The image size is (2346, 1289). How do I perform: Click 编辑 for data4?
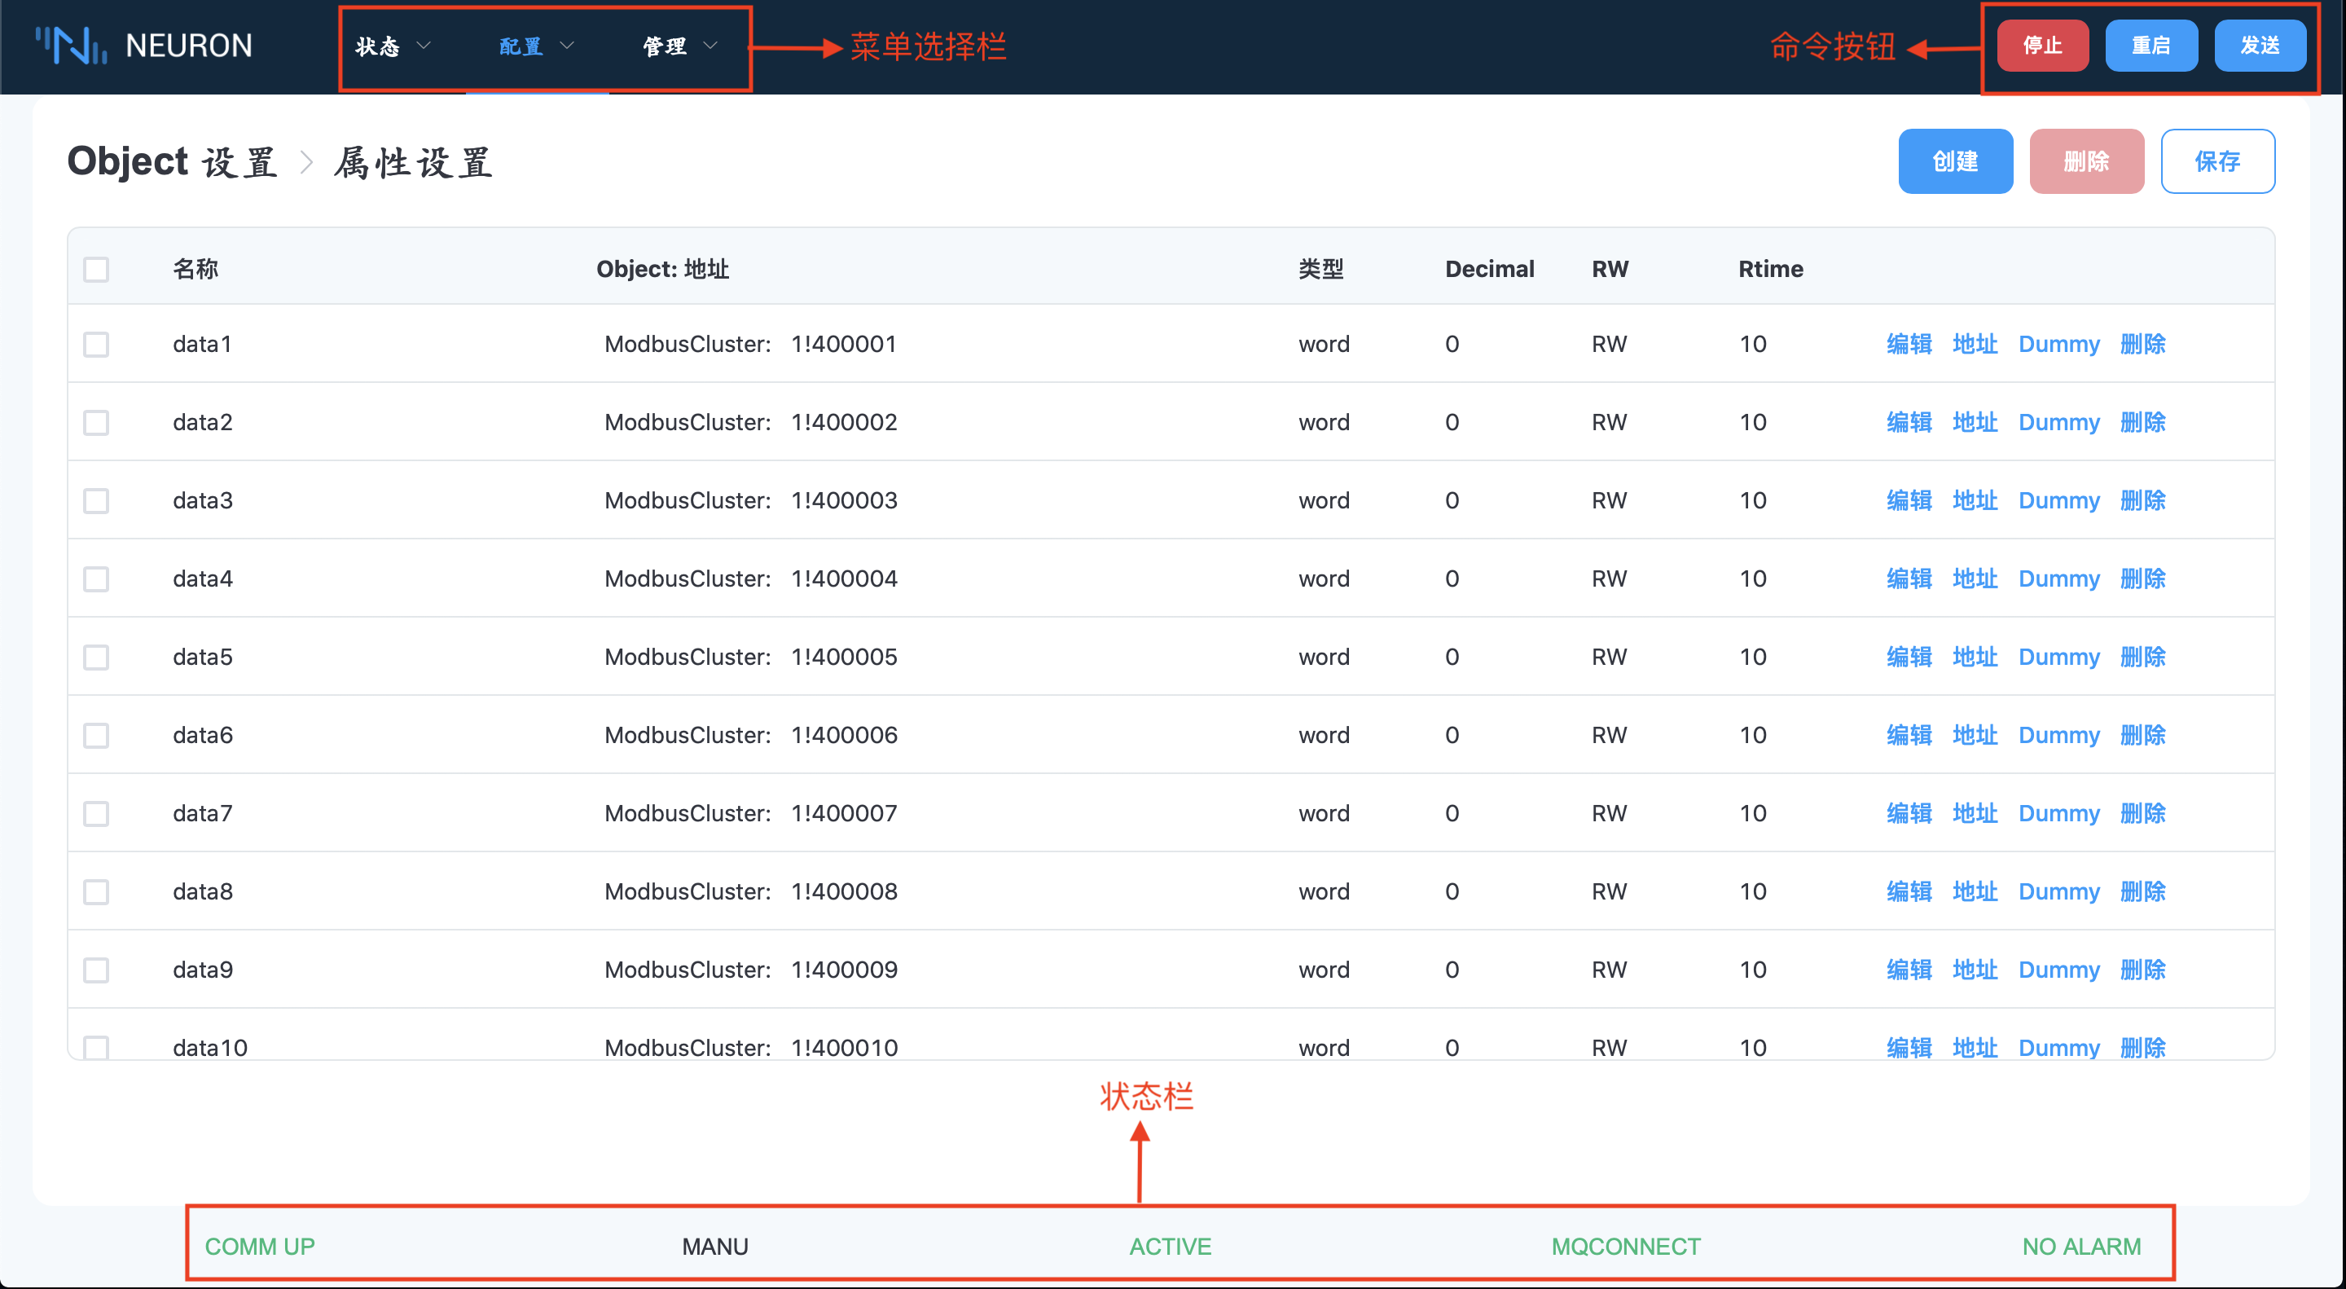[1909, 579]
